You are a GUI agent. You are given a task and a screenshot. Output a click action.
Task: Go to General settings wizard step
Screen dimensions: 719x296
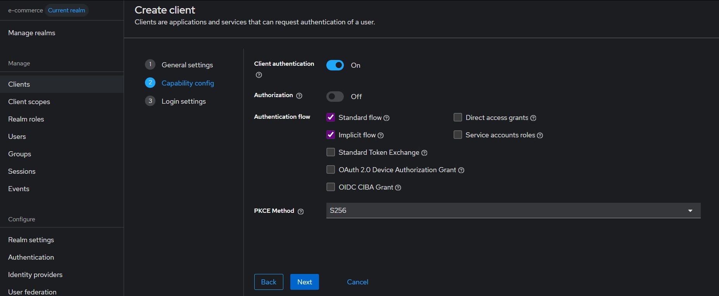pyautogui.click(x=187, y=65)
